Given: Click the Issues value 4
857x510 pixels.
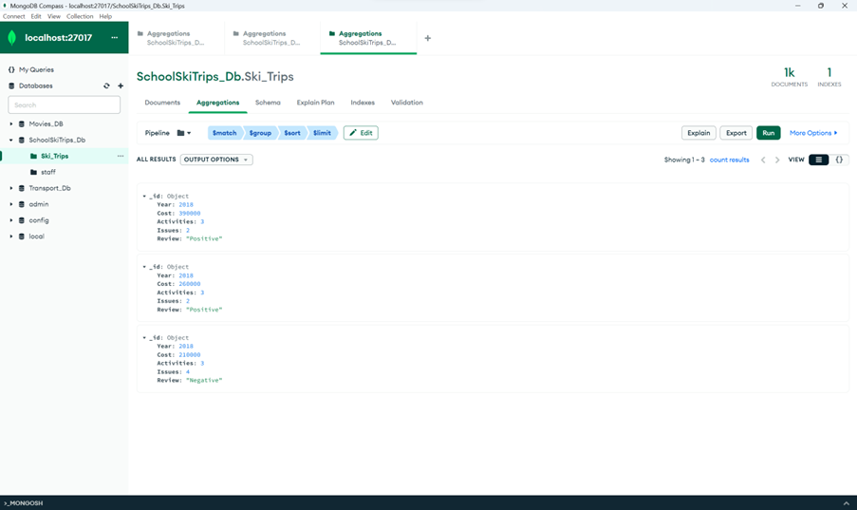Looking at the screenshot, I should [188, 372].
